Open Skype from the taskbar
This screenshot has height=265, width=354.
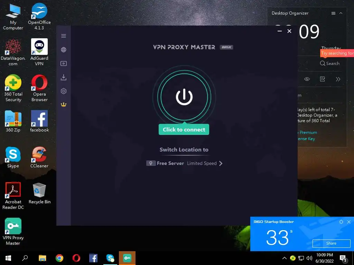110,258
